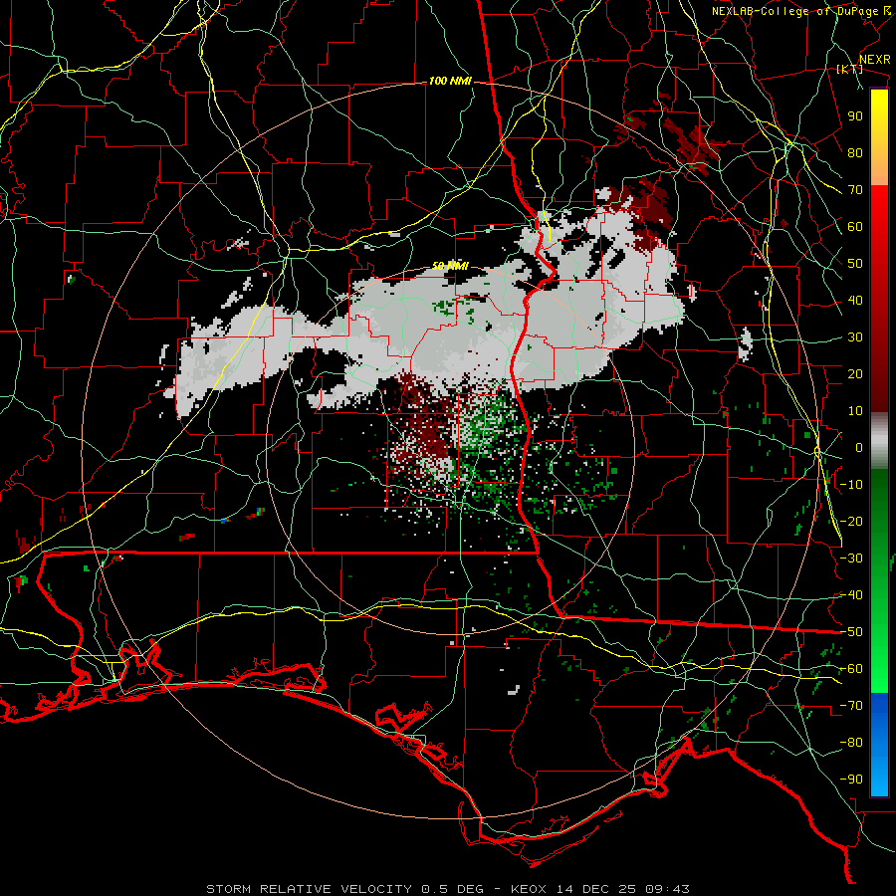Click the NEXR label above the color scale

pos(875,59)
